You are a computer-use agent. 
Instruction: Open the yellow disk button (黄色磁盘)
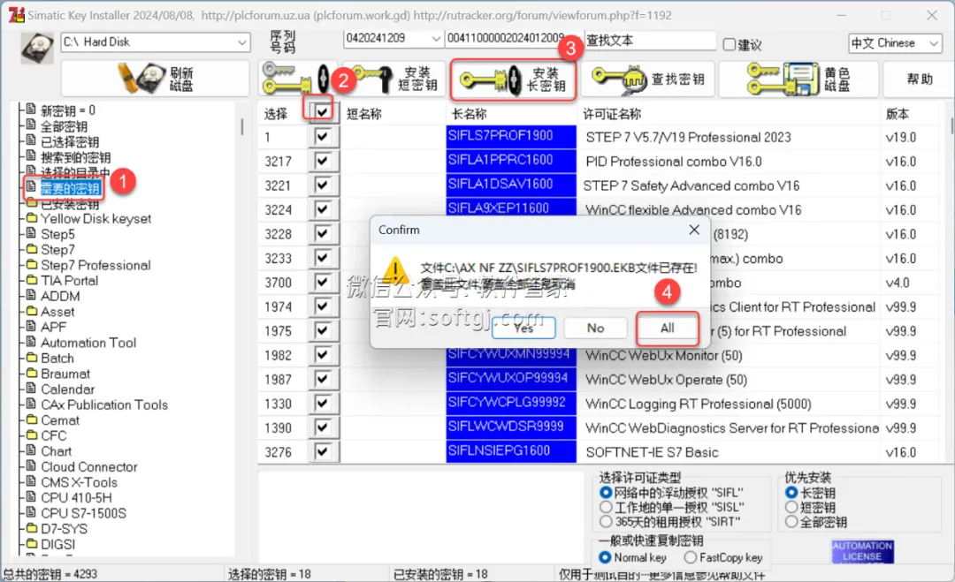[799, 79]
